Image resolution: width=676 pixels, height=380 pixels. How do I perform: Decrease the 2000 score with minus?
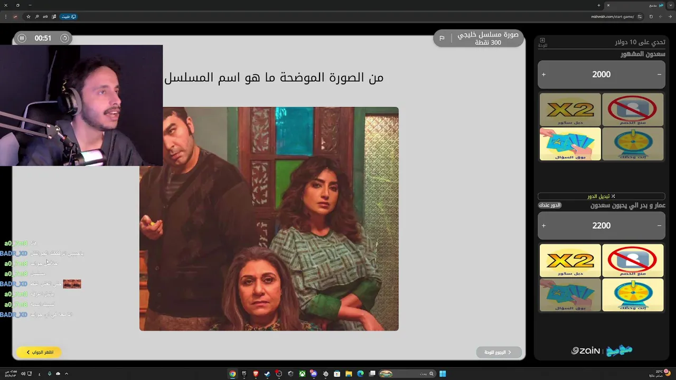coord(659,74)
